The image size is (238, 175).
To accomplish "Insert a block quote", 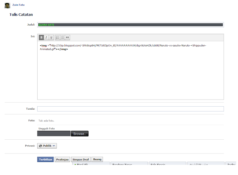I will tap(67, 38).
